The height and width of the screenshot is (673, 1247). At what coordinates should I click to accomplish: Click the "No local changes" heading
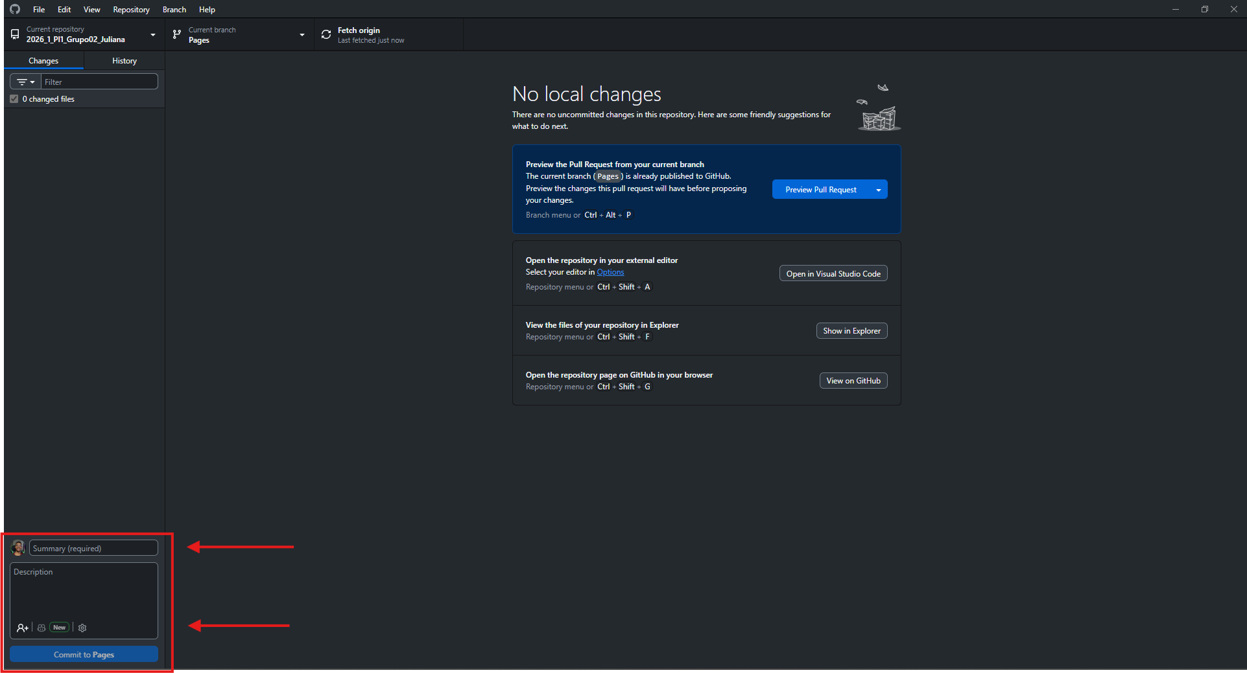[587, 95]
